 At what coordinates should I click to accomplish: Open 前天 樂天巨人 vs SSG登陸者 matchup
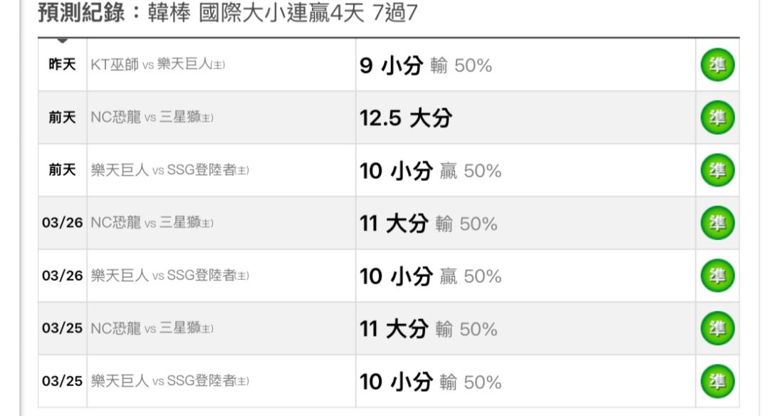169,170
